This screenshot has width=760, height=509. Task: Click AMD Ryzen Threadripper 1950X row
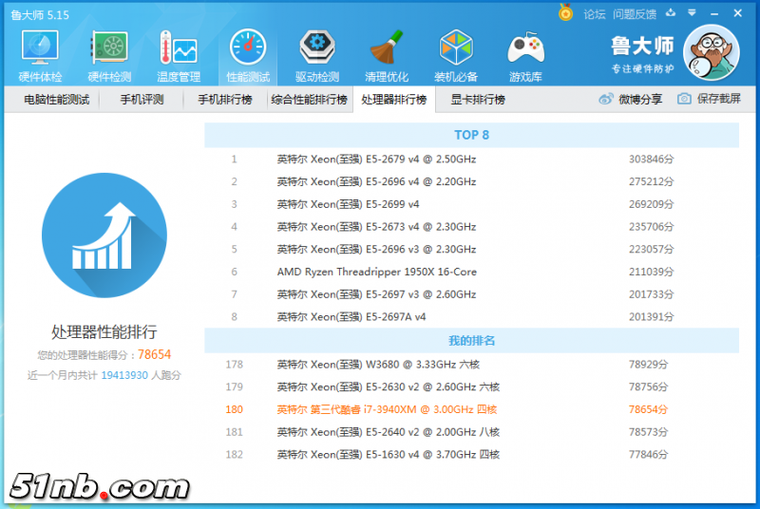pos(471,272)
